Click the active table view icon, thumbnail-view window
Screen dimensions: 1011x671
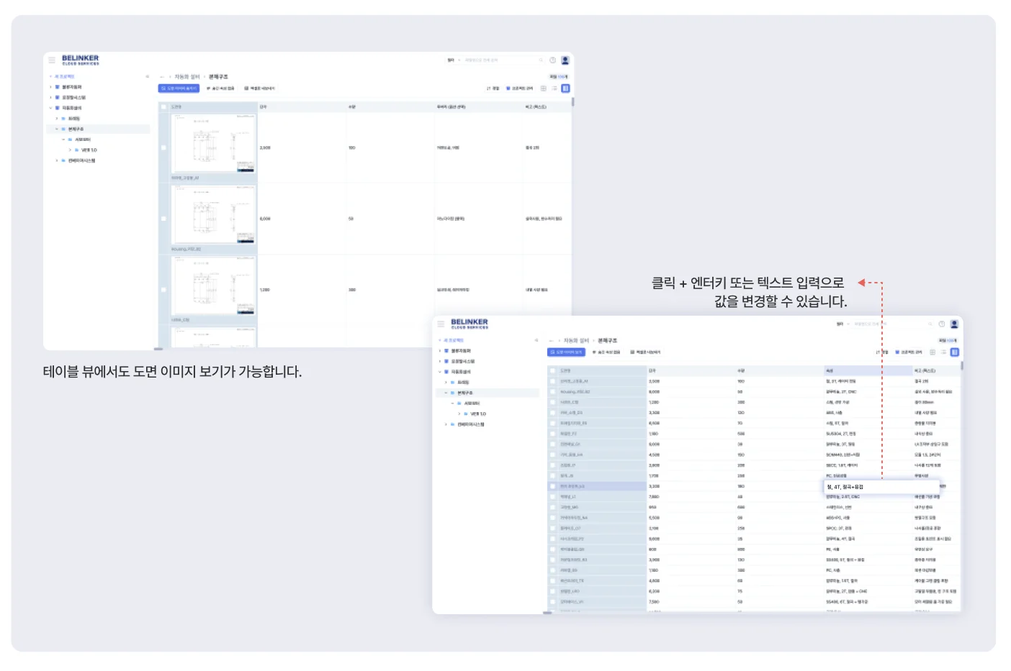565,88
